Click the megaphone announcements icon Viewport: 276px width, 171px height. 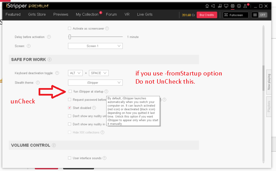coord(213,6)
